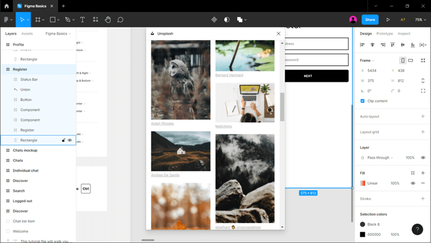The height and width of the screenshot is (243, 431).
Task: Switch to the Layers tab
Action: (11, 34)
